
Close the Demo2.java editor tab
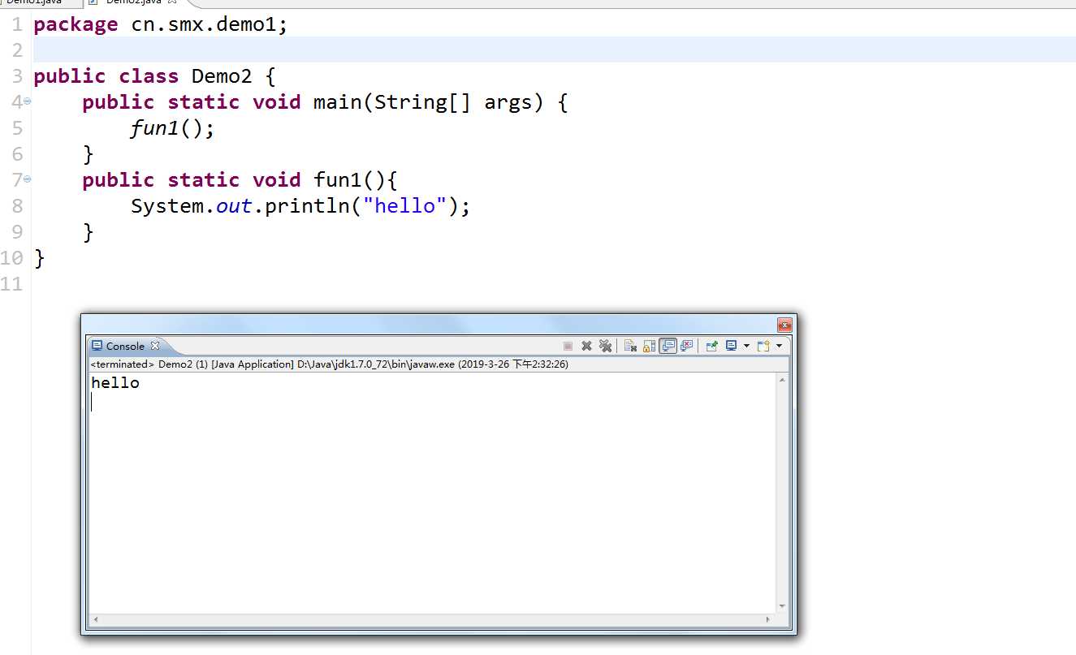coord(172,2)
